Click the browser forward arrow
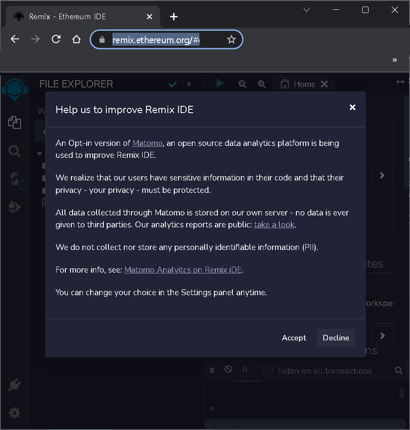This screenshot has height=430, width=410. (x=35, y=39)
